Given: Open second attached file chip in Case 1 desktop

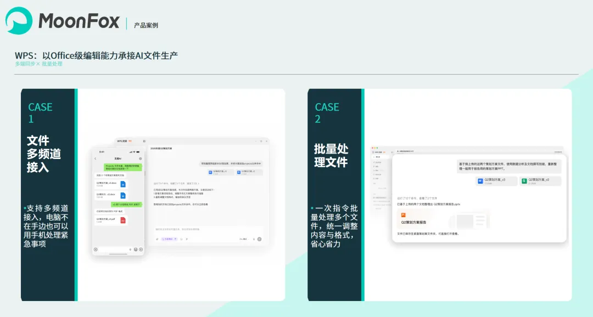Looking at the screenshot, I should (x=249, y=172).
